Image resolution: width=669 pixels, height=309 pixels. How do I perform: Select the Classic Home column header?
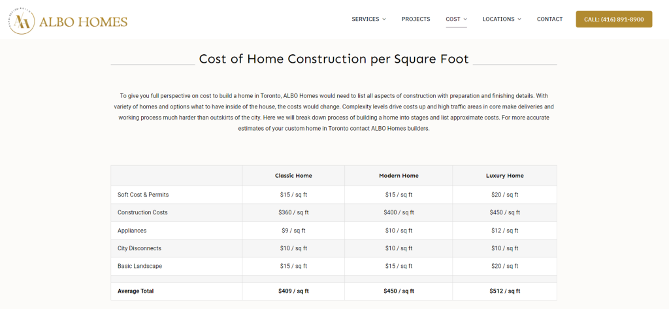click(x=293, y=176)
